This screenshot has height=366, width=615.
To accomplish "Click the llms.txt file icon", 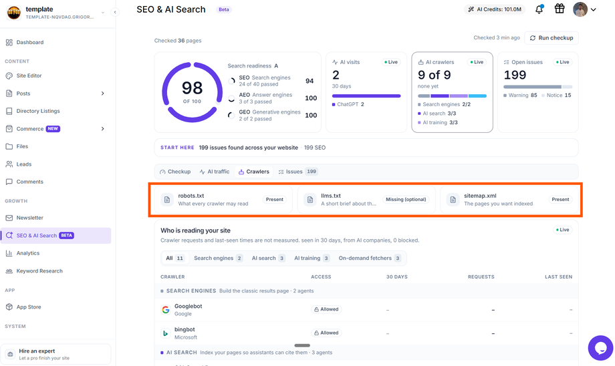I will click(310, 200).
